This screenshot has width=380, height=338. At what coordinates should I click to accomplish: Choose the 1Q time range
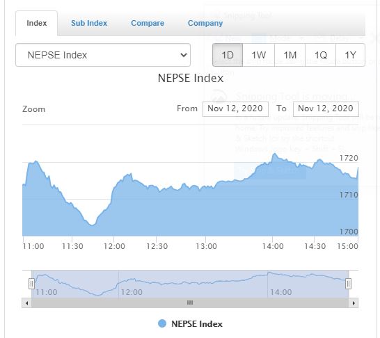click(x=320, y=55)
